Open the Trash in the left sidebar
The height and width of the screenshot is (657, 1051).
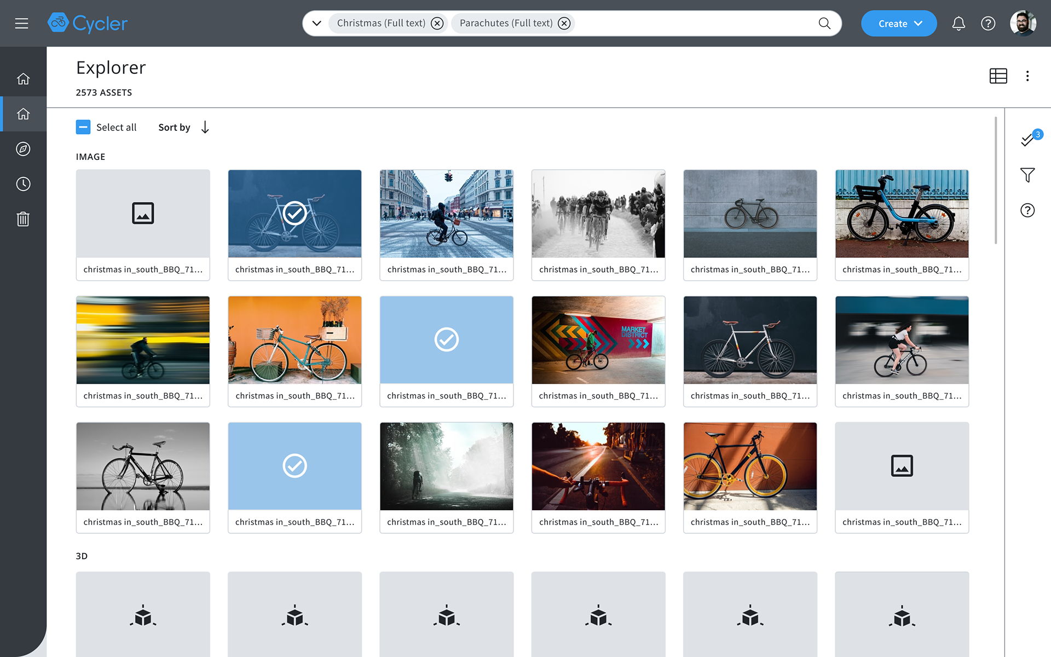coord(23,219)
